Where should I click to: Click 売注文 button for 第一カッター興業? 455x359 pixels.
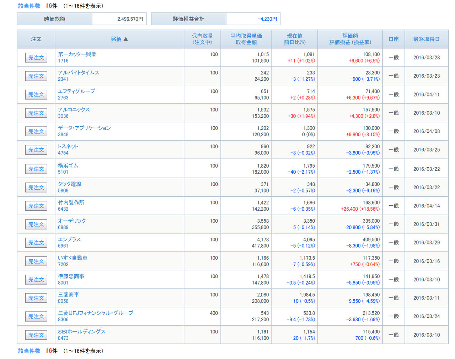pyautogui.click(x=36, y=58)
